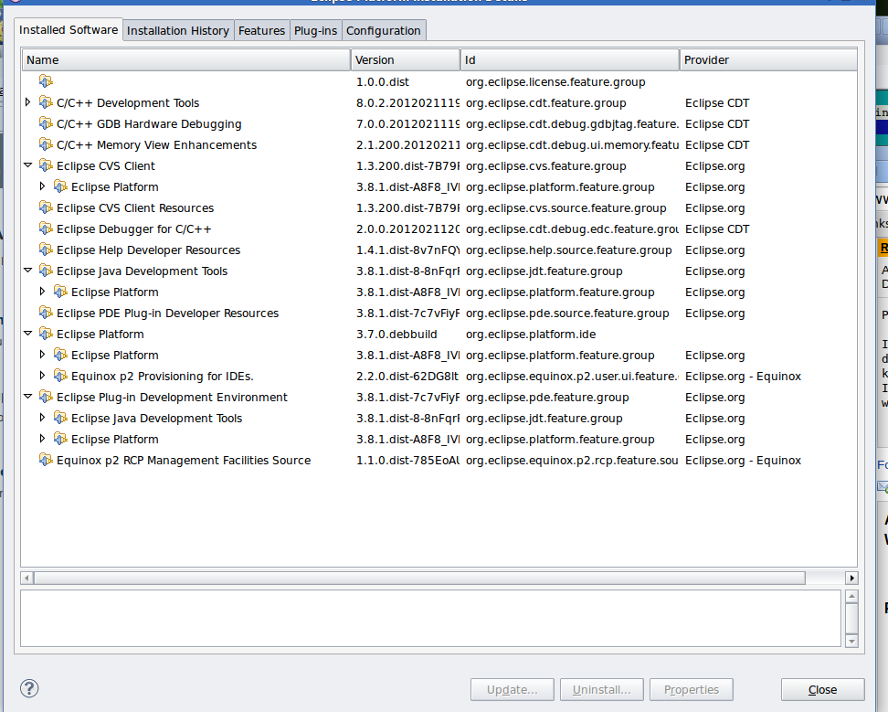The height and width of the screenshot is (712, 888).
Task: Close the Installation Details dialog with Close
Action: pos(823,689)
